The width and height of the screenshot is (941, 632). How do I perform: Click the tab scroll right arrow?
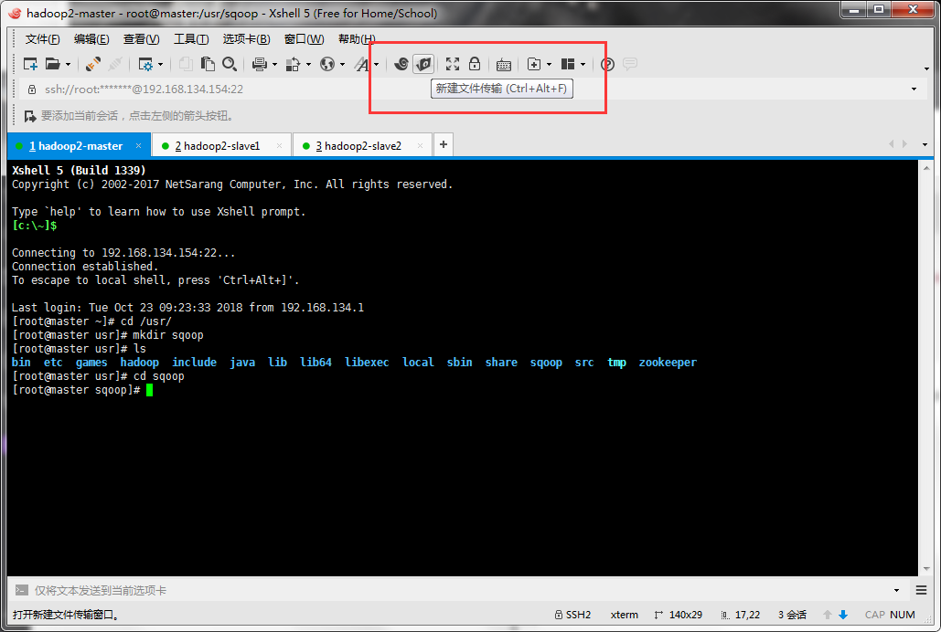904,144
